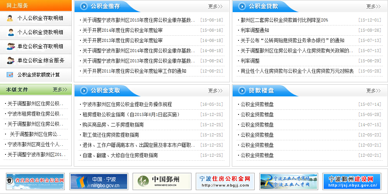Click the 公积金贷款额度计算 calculator icon
Viewport: 388px width, 194px height.
[x=10, y=74]
